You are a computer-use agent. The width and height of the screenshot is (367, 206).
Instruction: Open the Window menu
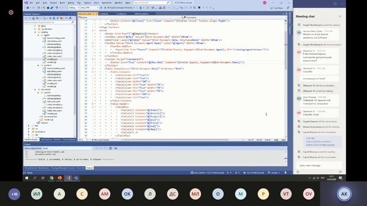[119, 2]
